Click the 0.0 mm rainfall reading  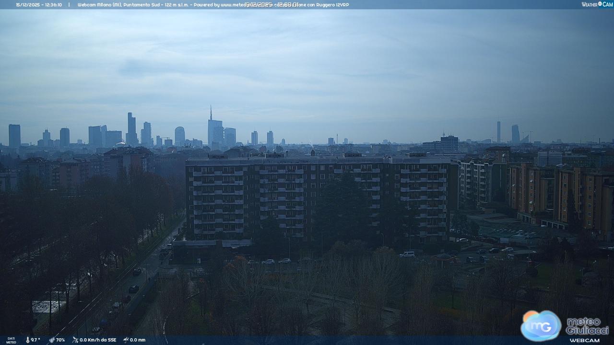coord(138,340)
